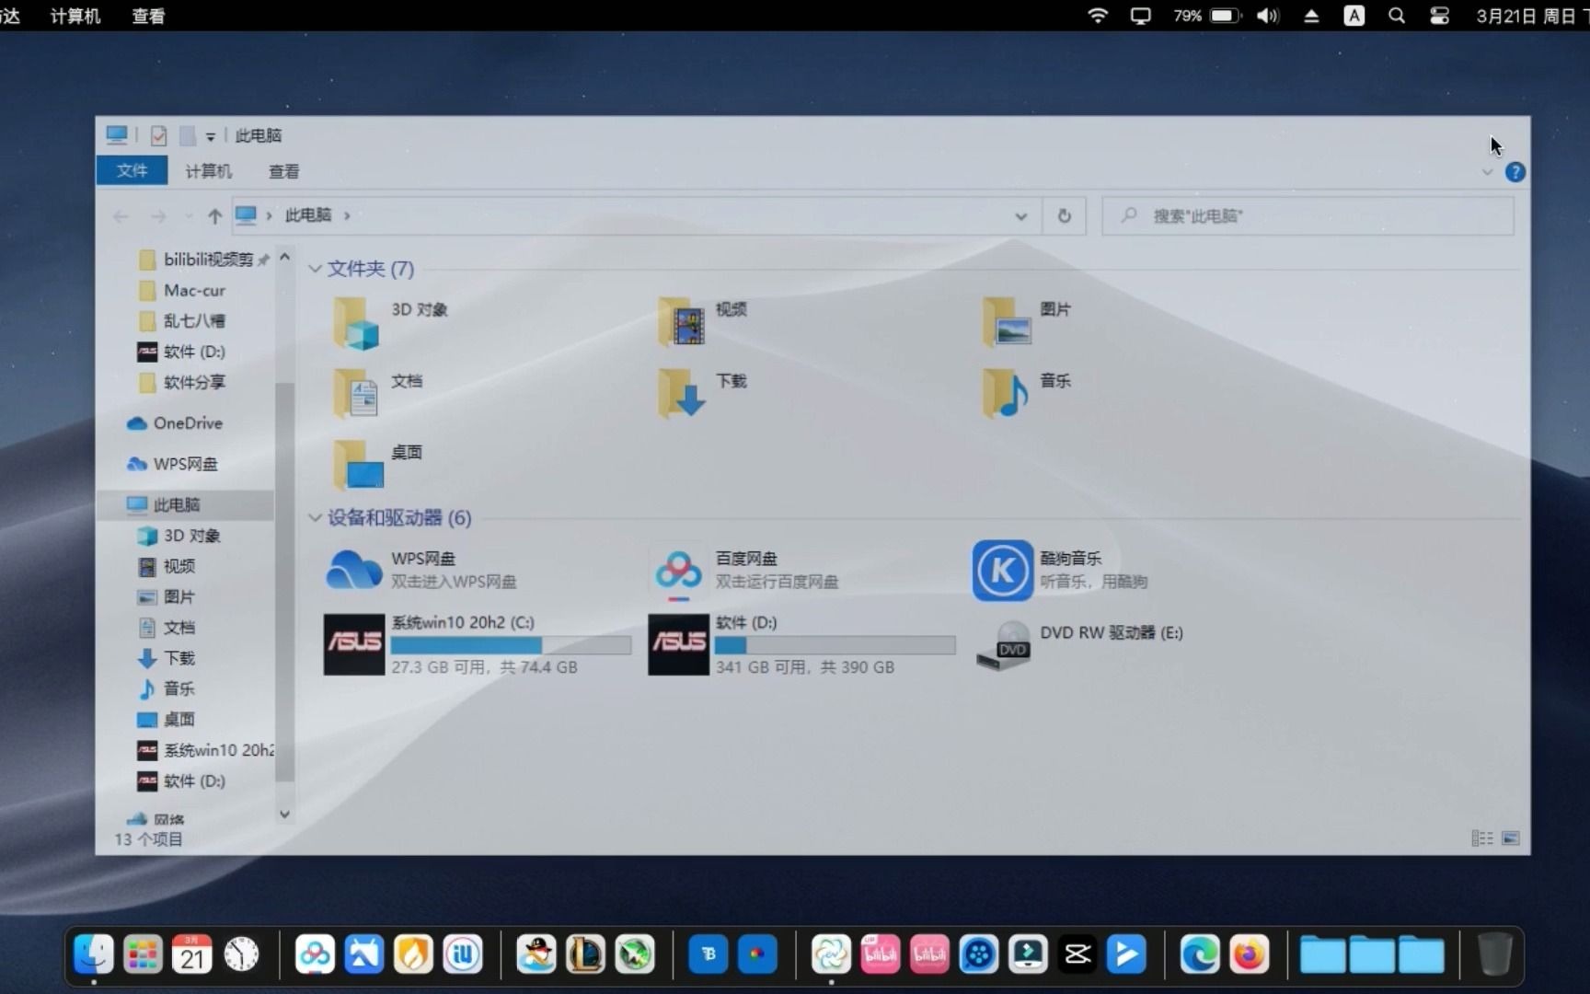The height and width of the screenshot is (994, 1590).
Task: Open the 3D 对象 folder
Action: click(x=391, y=322)
